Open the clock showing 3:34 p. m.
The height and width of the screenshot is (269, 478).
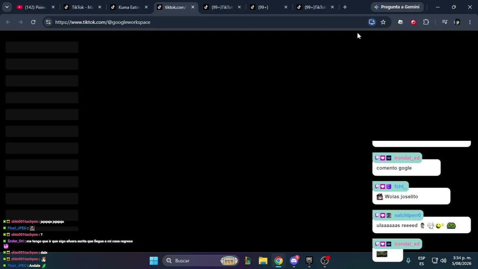pos(462,260)
